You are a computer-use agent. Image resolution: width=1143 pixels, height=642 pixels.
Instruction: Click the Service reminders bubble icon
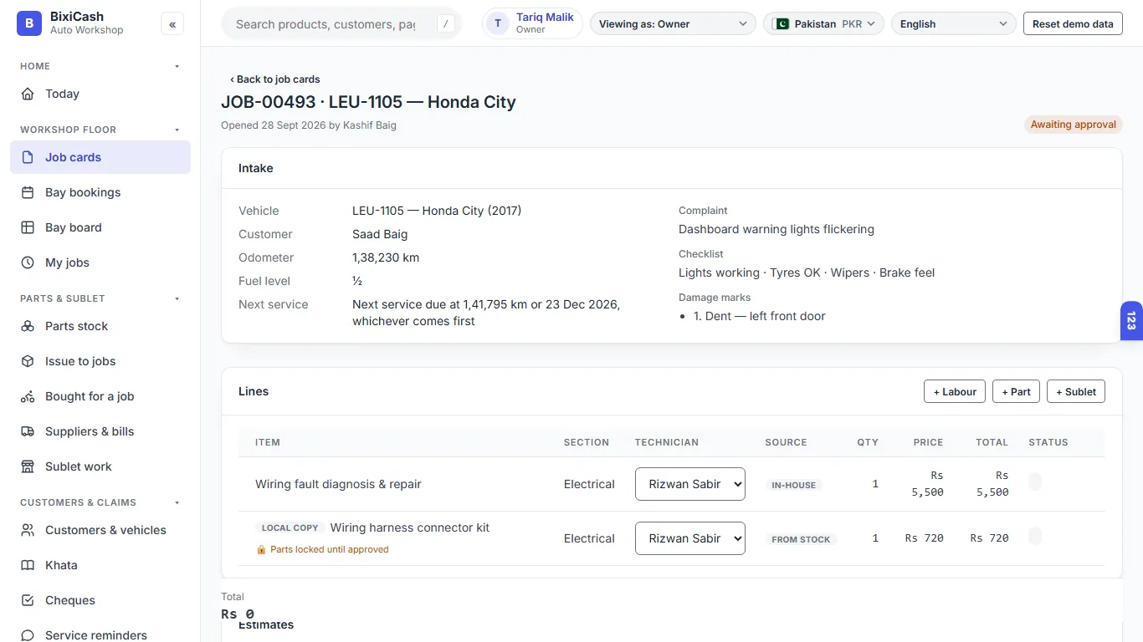point(28,635)
